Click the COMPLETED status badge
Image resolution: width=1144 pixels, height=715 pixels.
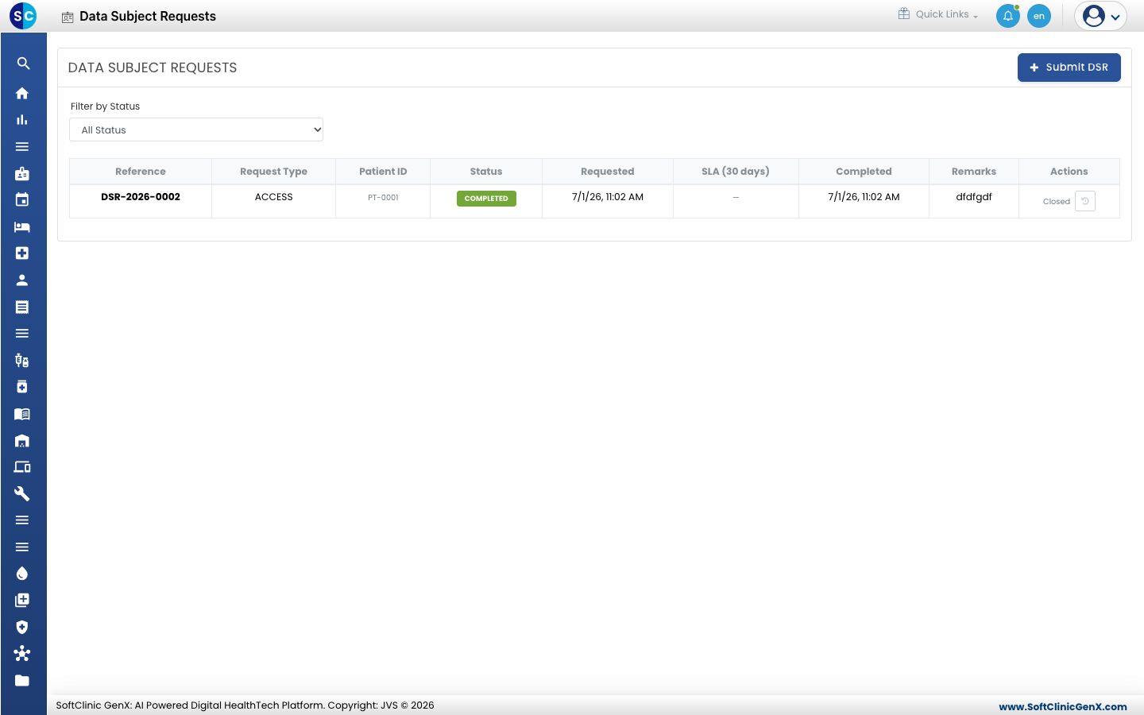tap(486, 199)
